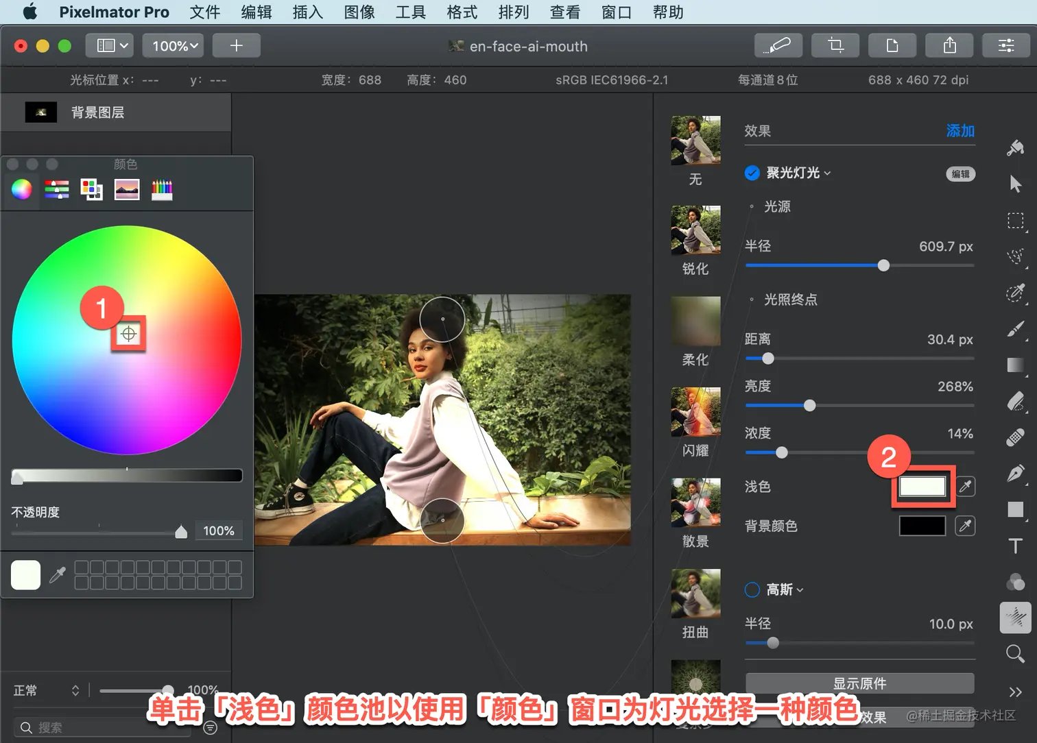The image size is (1037, 743).
Task: Open the Color Adjustments tool
Action: tap(1016, 582)
